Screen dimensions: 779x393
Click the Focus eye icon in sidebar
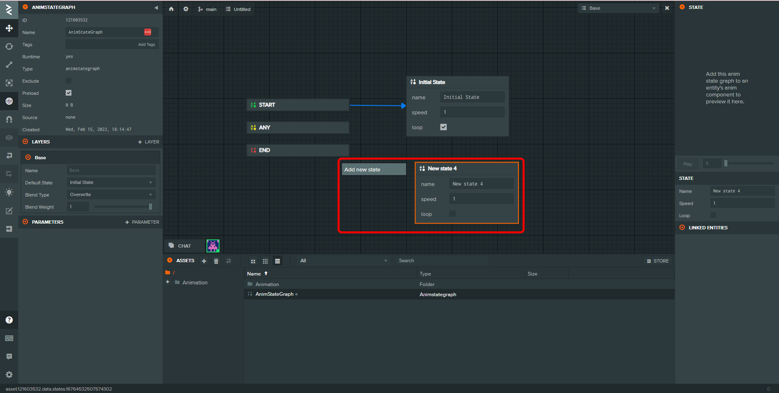pos(9,138)
